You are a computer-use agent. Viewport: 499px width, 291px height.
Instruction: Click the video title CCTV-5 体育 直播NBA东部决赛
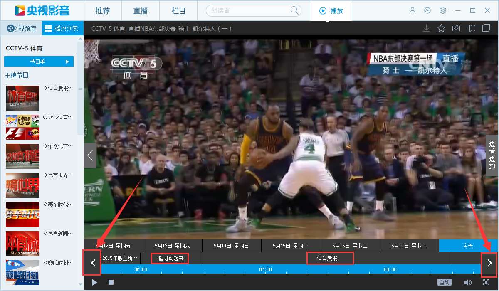point(161,29)
